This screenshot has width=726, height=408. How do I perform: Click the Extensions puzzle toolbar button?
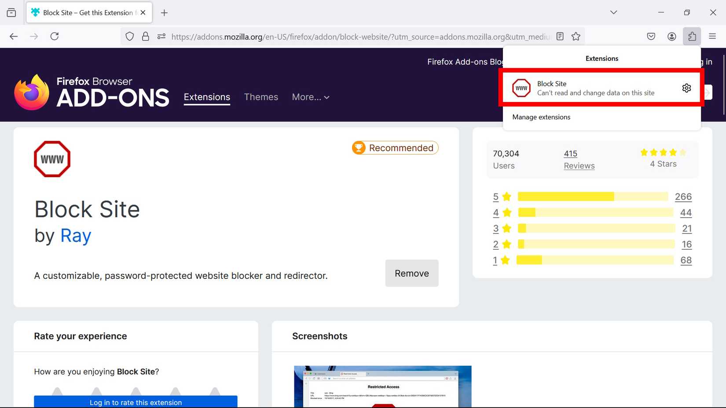click(x=692, y=36)
